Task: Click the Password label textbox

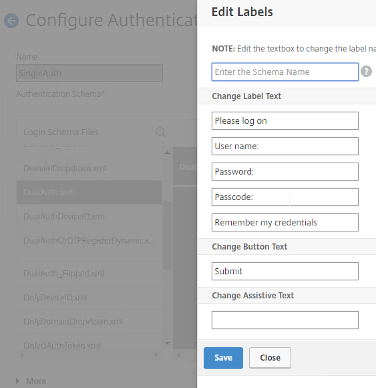Action: click(x=285, y=172)
